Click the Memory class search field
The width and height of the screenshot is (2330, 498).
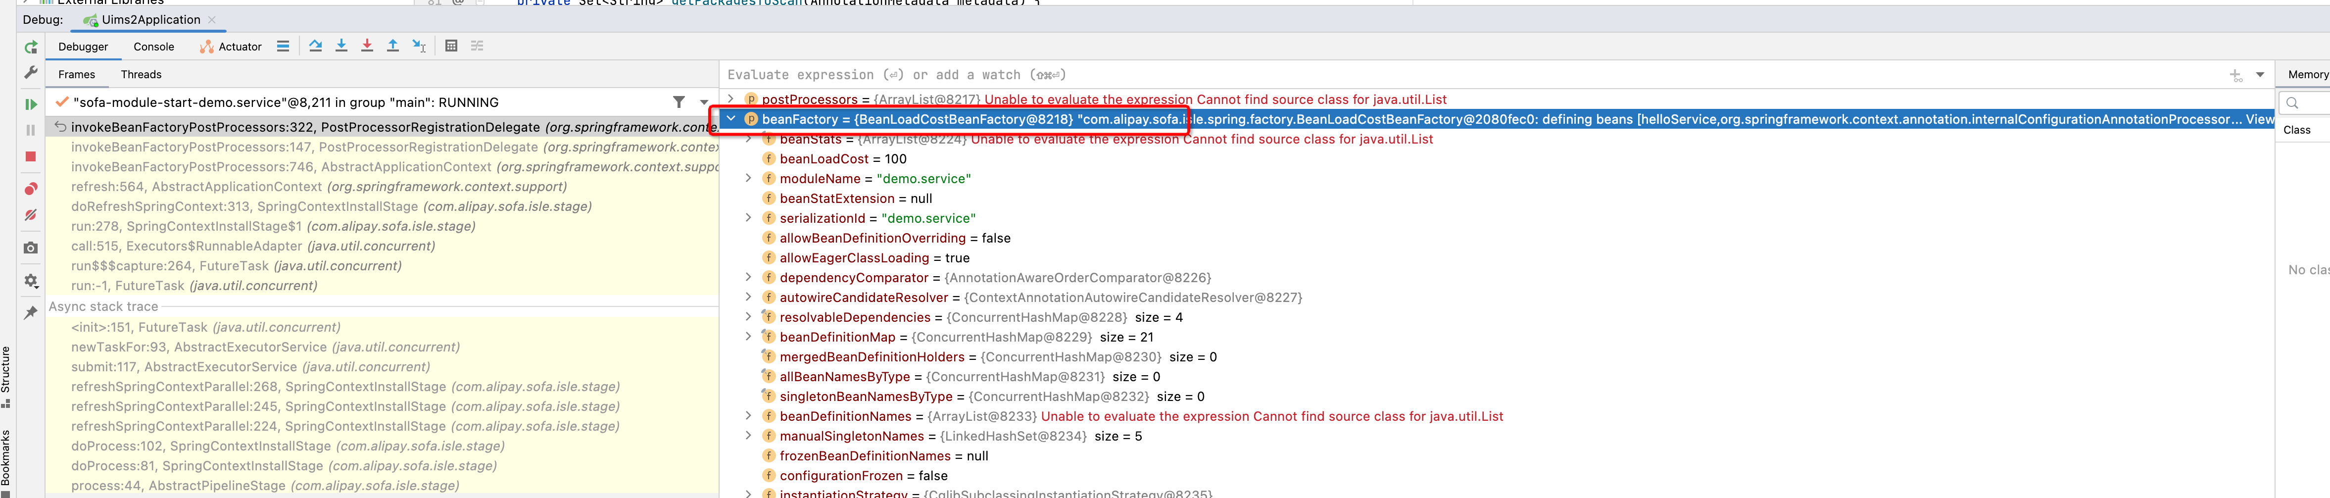pos(2305,102)
